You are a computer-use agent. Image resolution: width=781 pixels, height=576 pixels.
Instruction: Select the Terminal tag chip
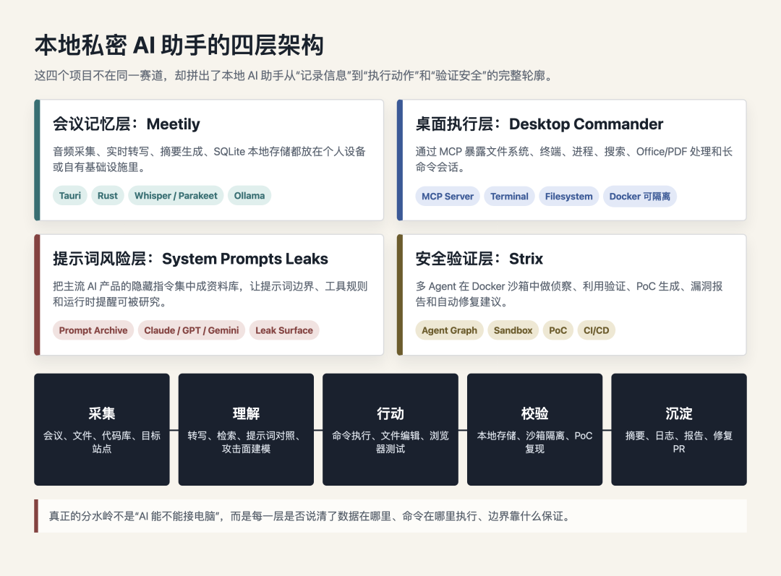pyautogui.click(x=510, y=196)
